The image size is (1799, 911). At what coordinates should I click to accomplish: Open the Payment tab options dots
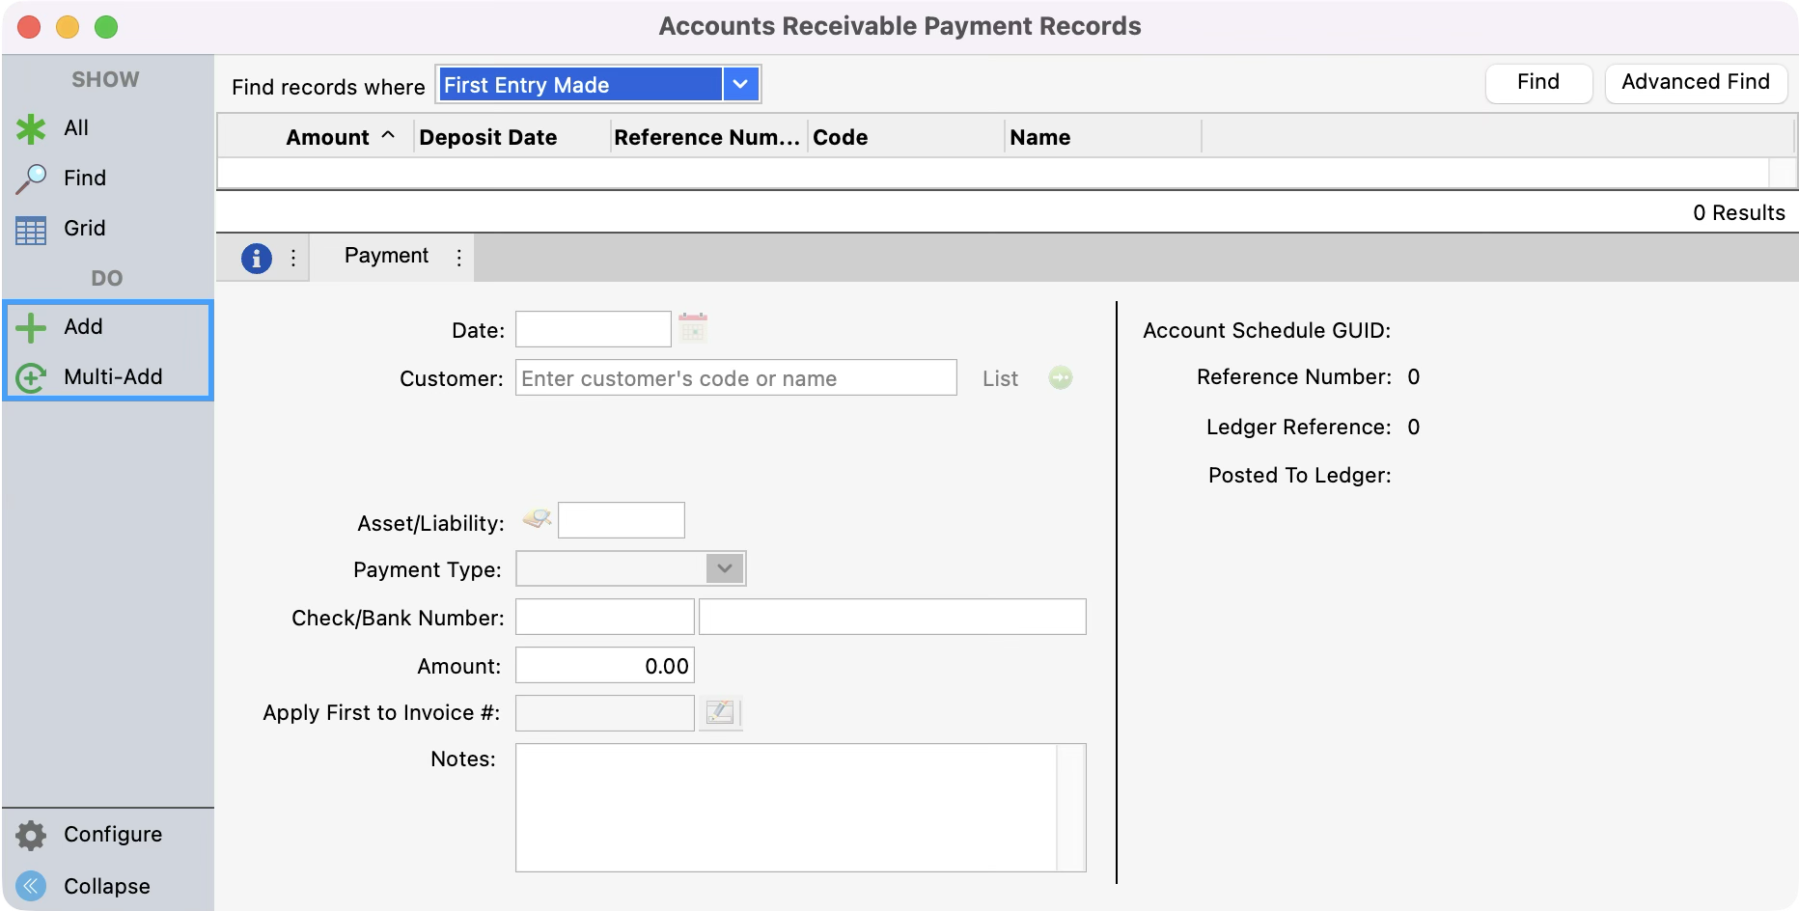click(x=458, y=258)
